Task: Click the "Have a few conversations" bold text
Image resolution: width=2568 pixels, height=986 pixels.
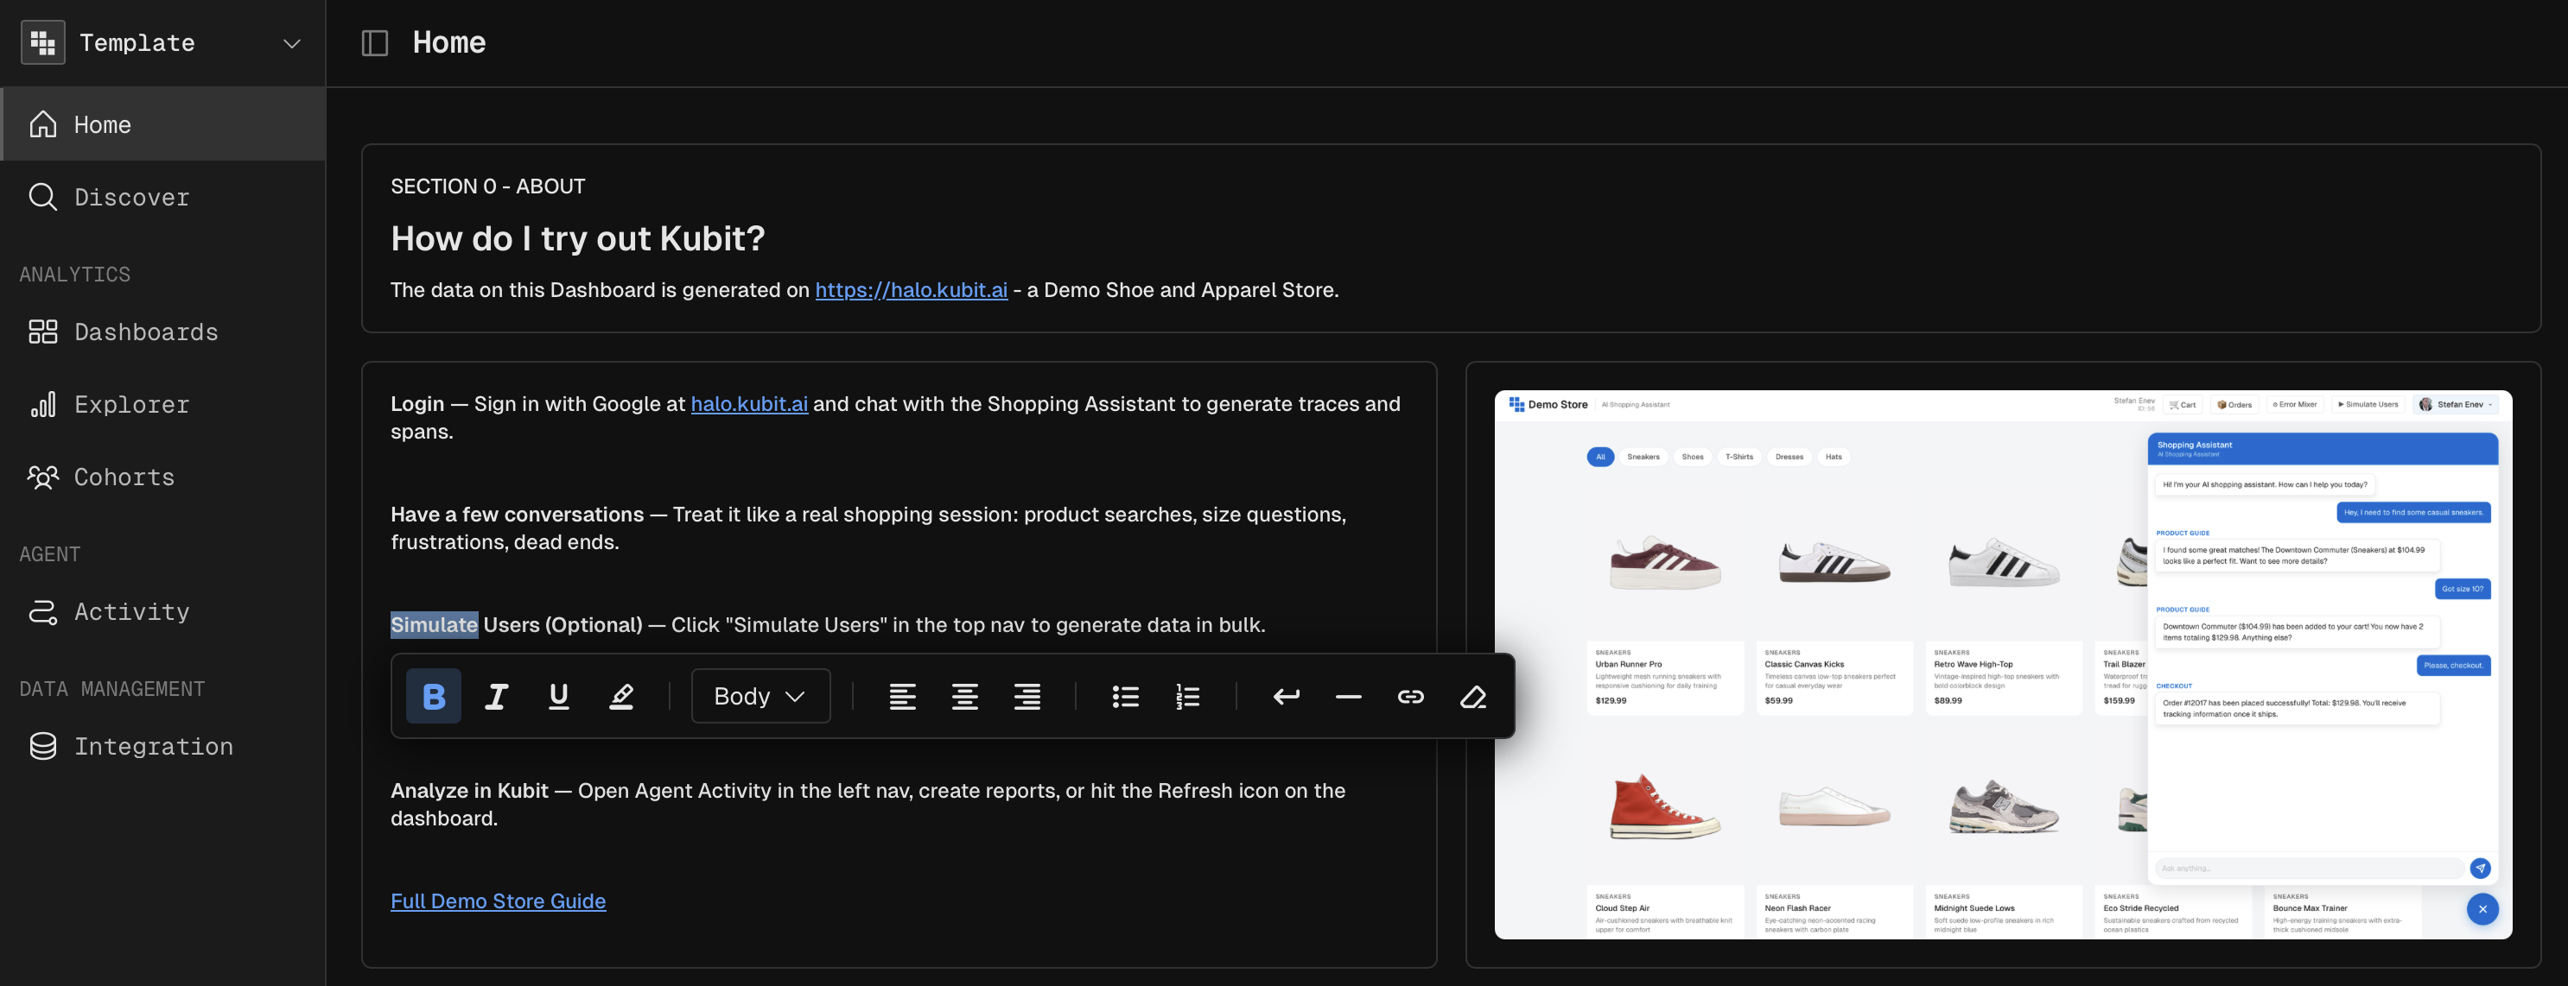Action: tap(518, 514)
